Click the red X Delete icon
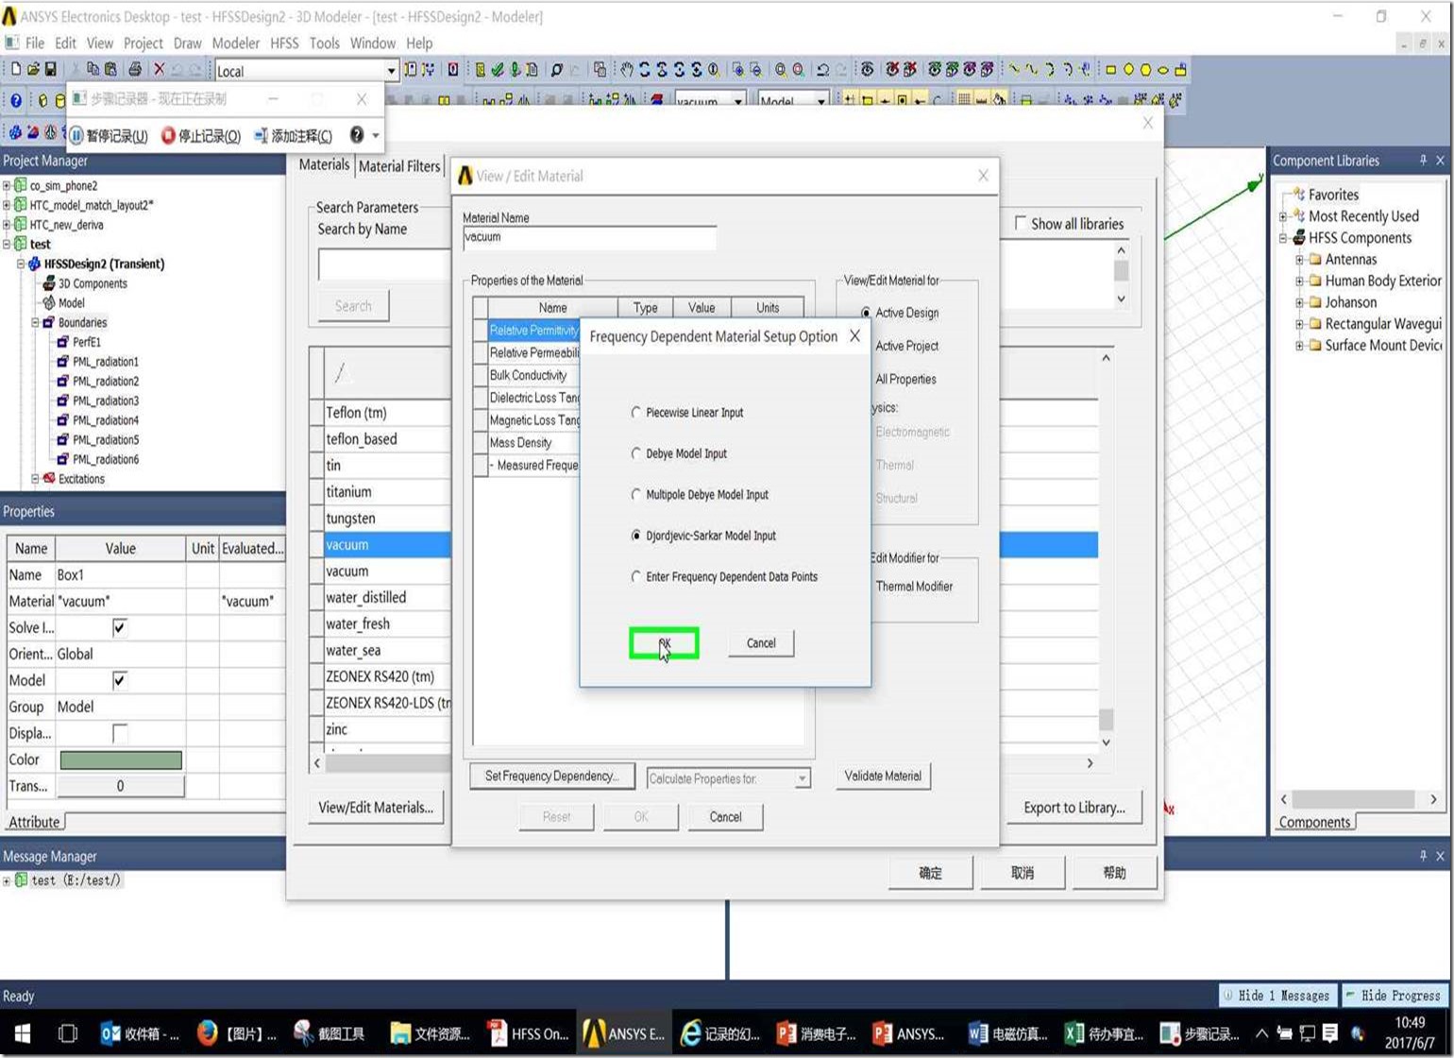The image size is (1454, 1058). coord(160,69)
